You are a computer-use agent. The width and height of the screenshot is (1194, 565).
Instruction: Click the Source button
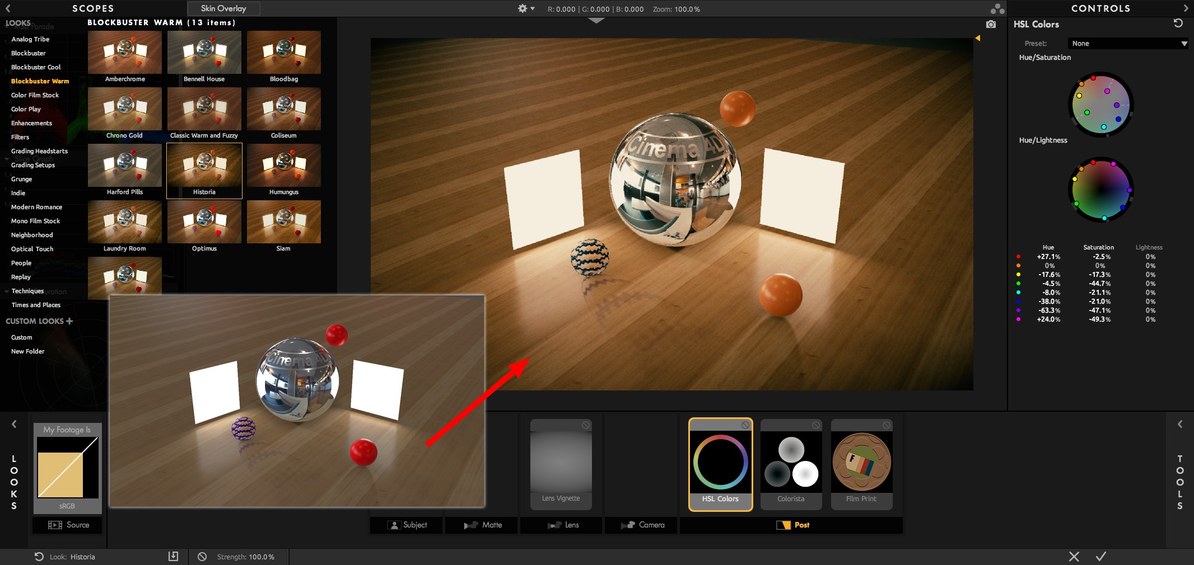tap(68, 525)
